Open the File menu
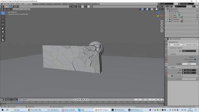 click(5, 4)
